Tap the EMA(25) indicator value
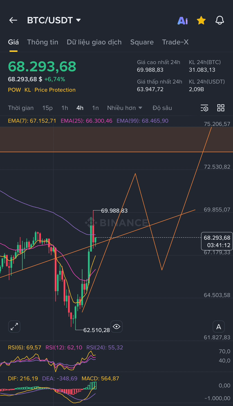Image resolution: width=233 pixels, height=406 pixels. (86, 121)
